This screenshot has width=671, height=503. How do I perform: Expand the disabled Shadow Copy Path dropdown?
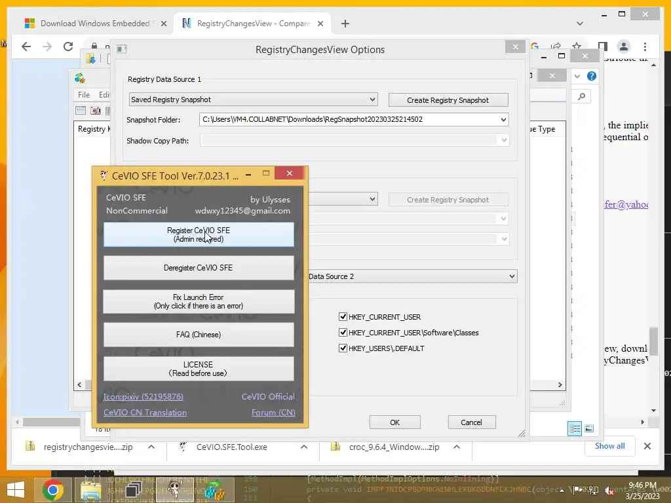pyautogui.click(x=504, y=140)
